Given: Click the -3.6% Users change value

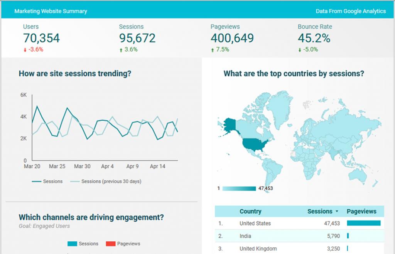Looking at the screenshot, I should pos(36,49).
